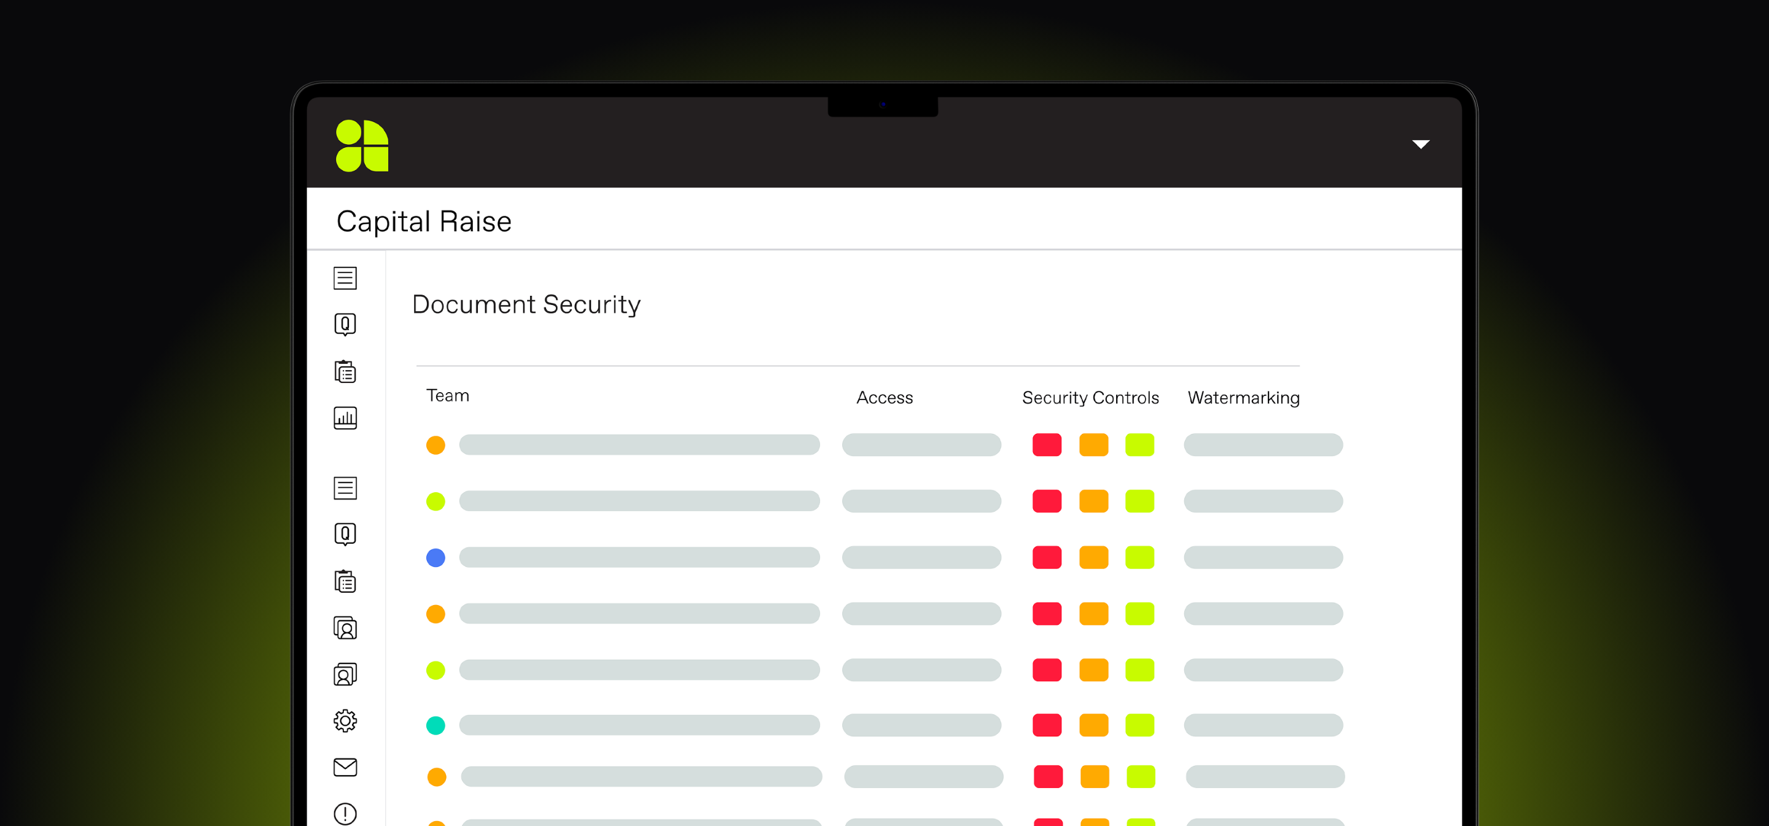Click the teal team color dot
The image size is (1769, 826).
435,725
